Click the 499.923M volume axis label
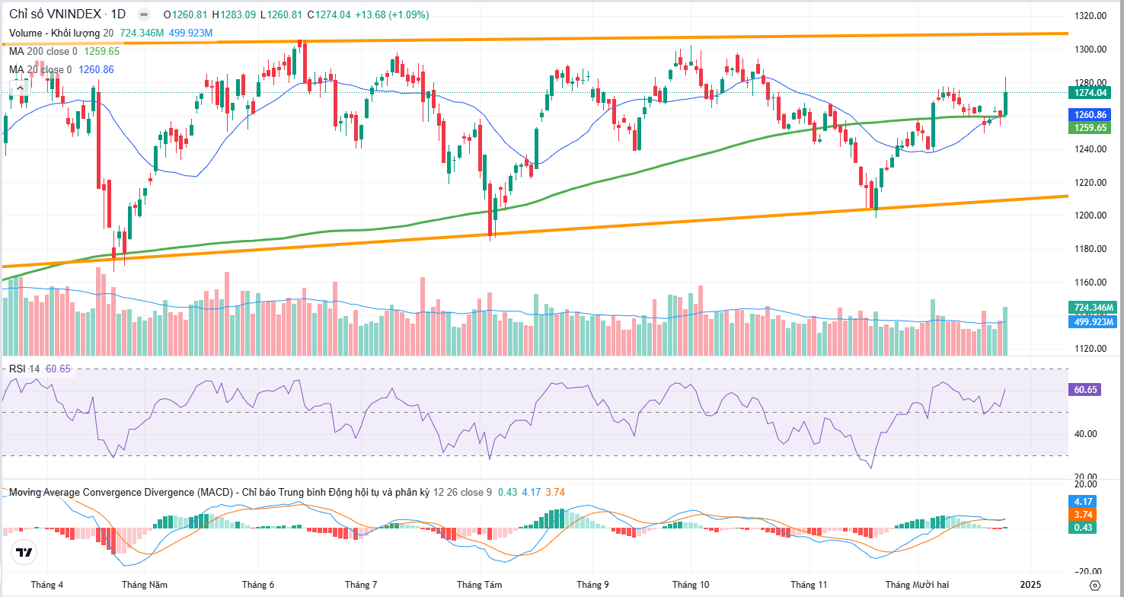Image resolution: width=1124 pixels, height=597 pixels. point(1092,322)
